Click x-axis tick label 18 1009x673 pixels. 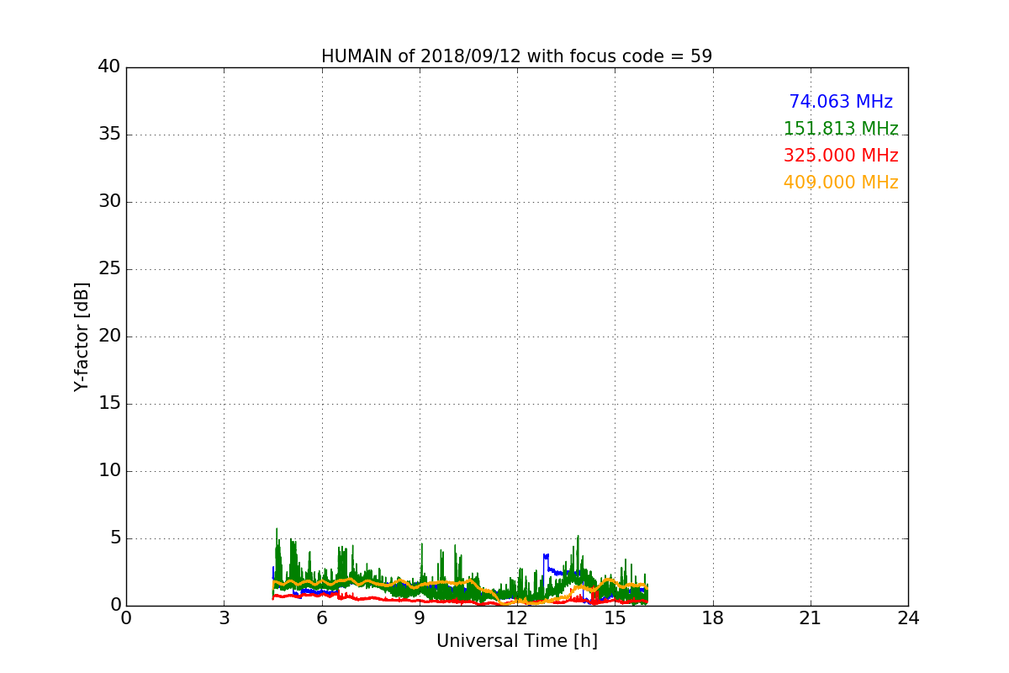(x=713, y=618)
